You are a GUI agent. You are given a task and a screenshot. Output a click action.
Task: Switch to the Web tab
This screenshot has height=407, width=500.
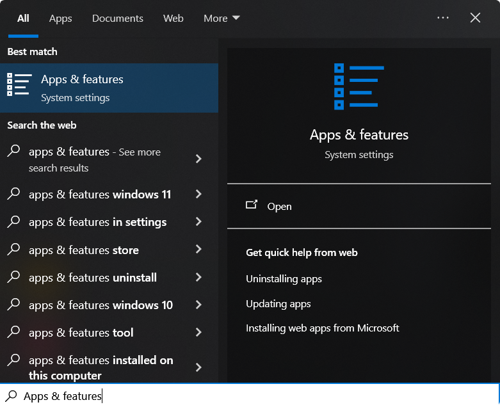coord(173,19)
